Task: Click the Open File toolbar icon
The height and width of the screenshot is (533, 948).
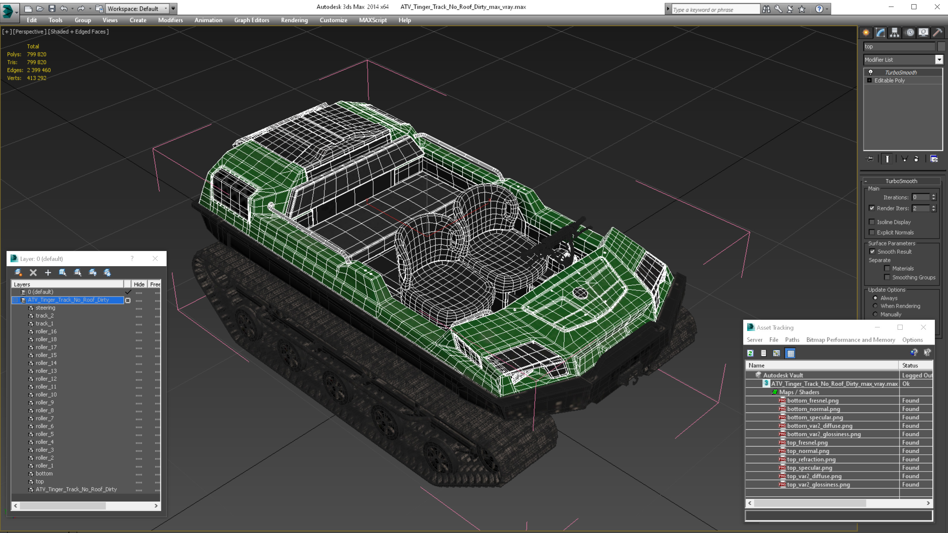Action: tap(40, 8)
